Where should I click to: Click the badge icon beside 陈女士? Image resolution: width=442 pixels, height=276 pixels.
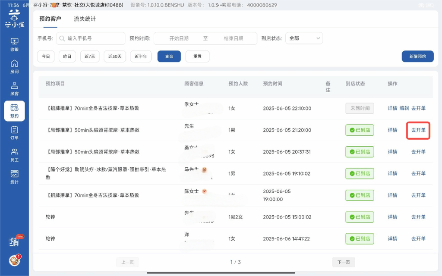tap(204, 191)
